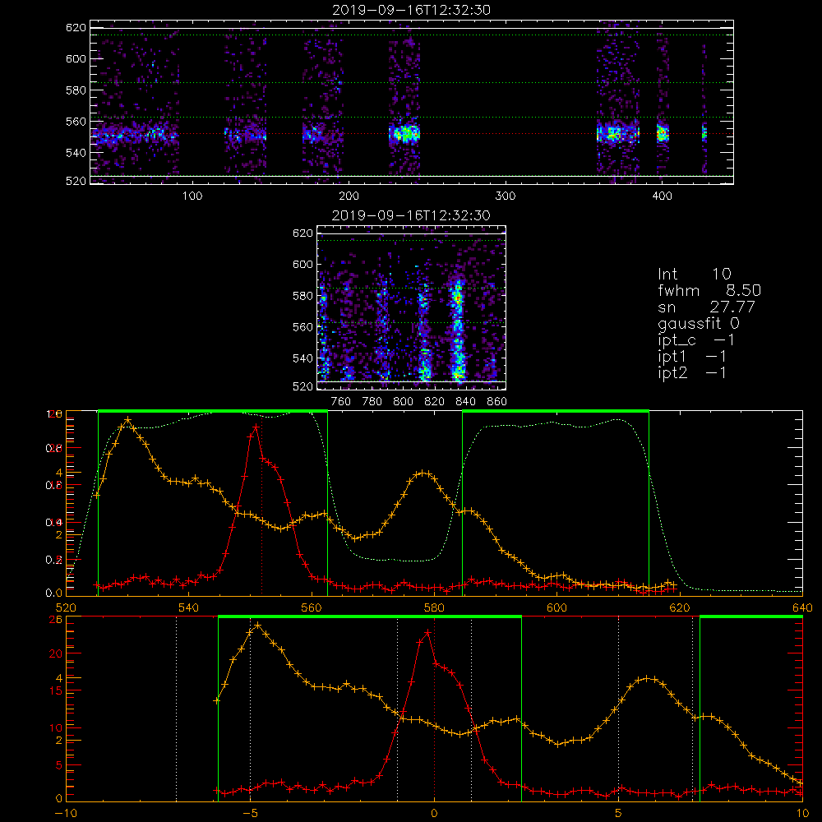This screenshot has height=822, width=822.
Task: Select the 'fwhm 8.50' readout
Action: pyautogui.click(x=709, y=290)
